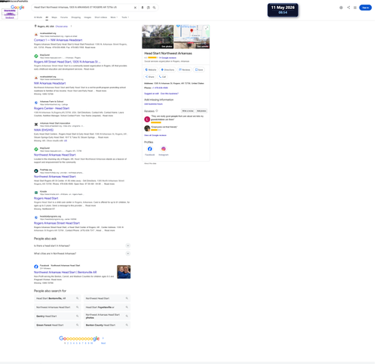Switch to the Images tab

(87, 17)
